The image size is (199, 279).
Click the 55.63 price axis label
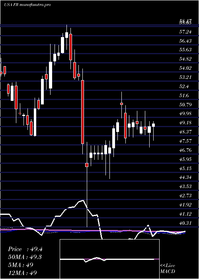click(185, 50)
